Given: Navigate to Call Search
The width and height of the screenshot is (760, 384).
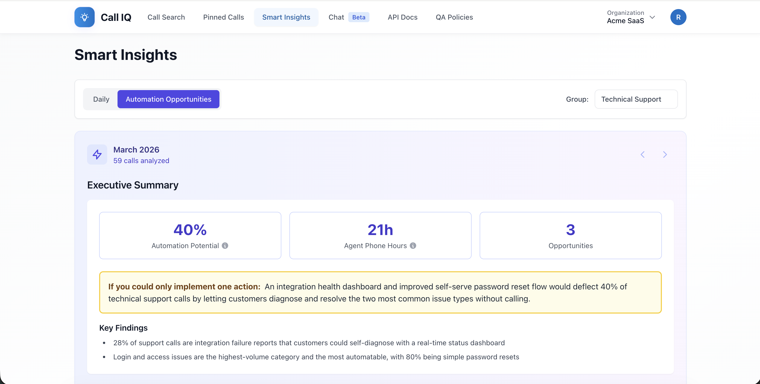Looking at the screenshot, I should pyautogui.click(x=166, y=17).
